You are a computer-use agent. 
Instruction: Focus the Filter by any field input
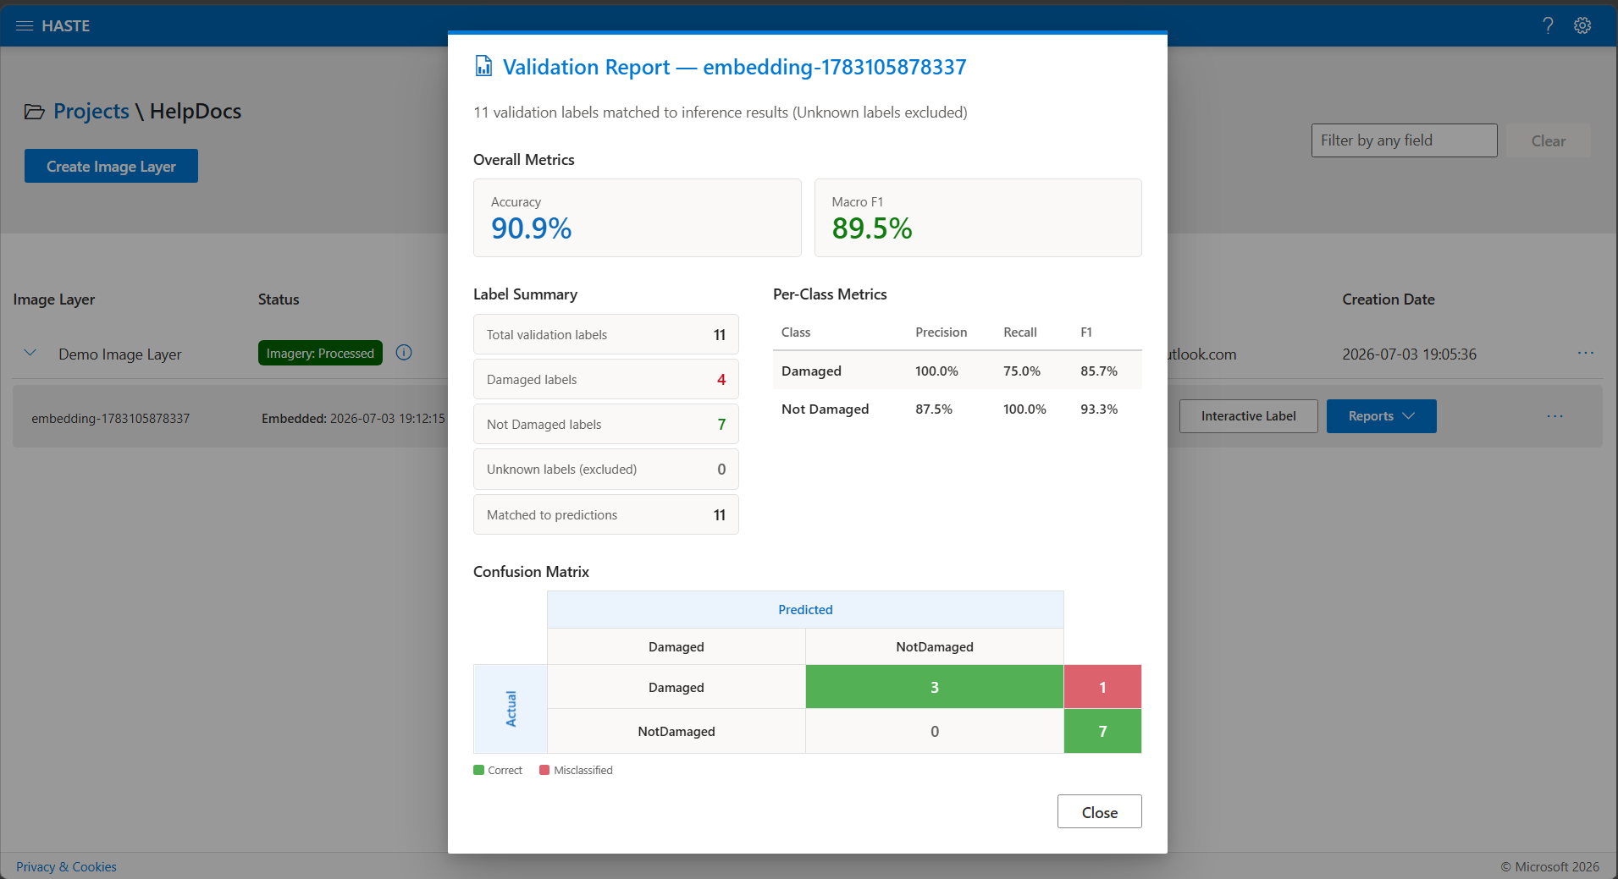[1404, 140]
